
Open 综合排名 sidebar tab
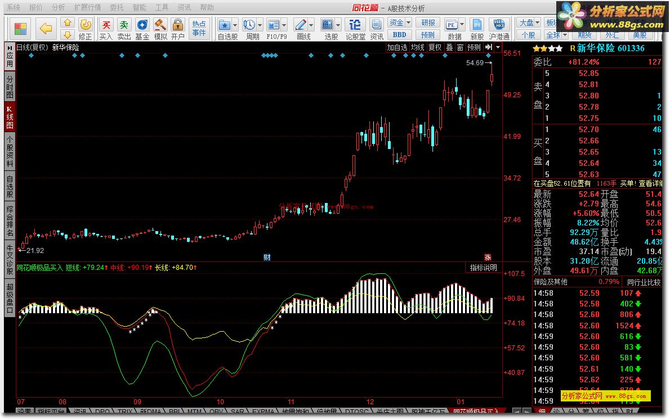10,220
